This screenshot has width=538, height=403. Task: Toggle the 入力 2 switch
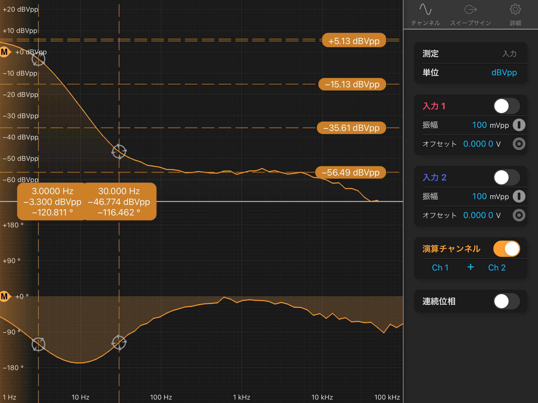[x=506, y=177]
